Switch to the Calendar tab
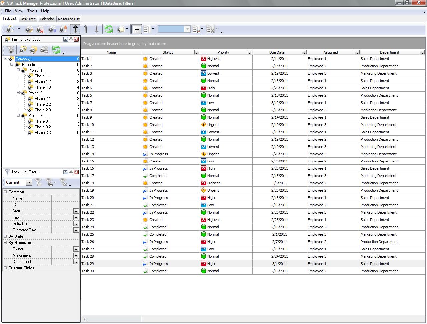This screenshot has height=324, width=427. tap(47, 19)
